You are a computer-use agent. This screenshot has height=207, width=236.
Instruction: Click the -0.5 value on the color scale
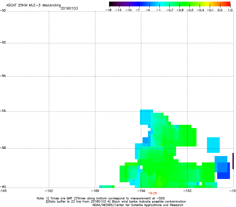click(x=190, y=10)
